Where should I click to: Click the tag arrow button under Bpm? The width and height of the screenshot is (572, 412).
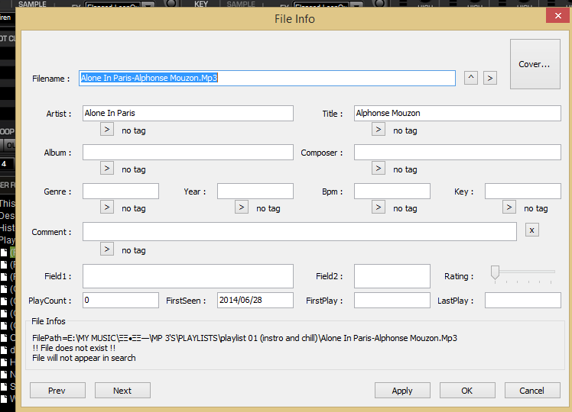(x=379, y=208)
